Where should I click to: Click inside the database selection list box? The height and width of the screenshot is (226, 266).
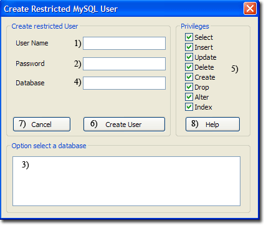126,181
